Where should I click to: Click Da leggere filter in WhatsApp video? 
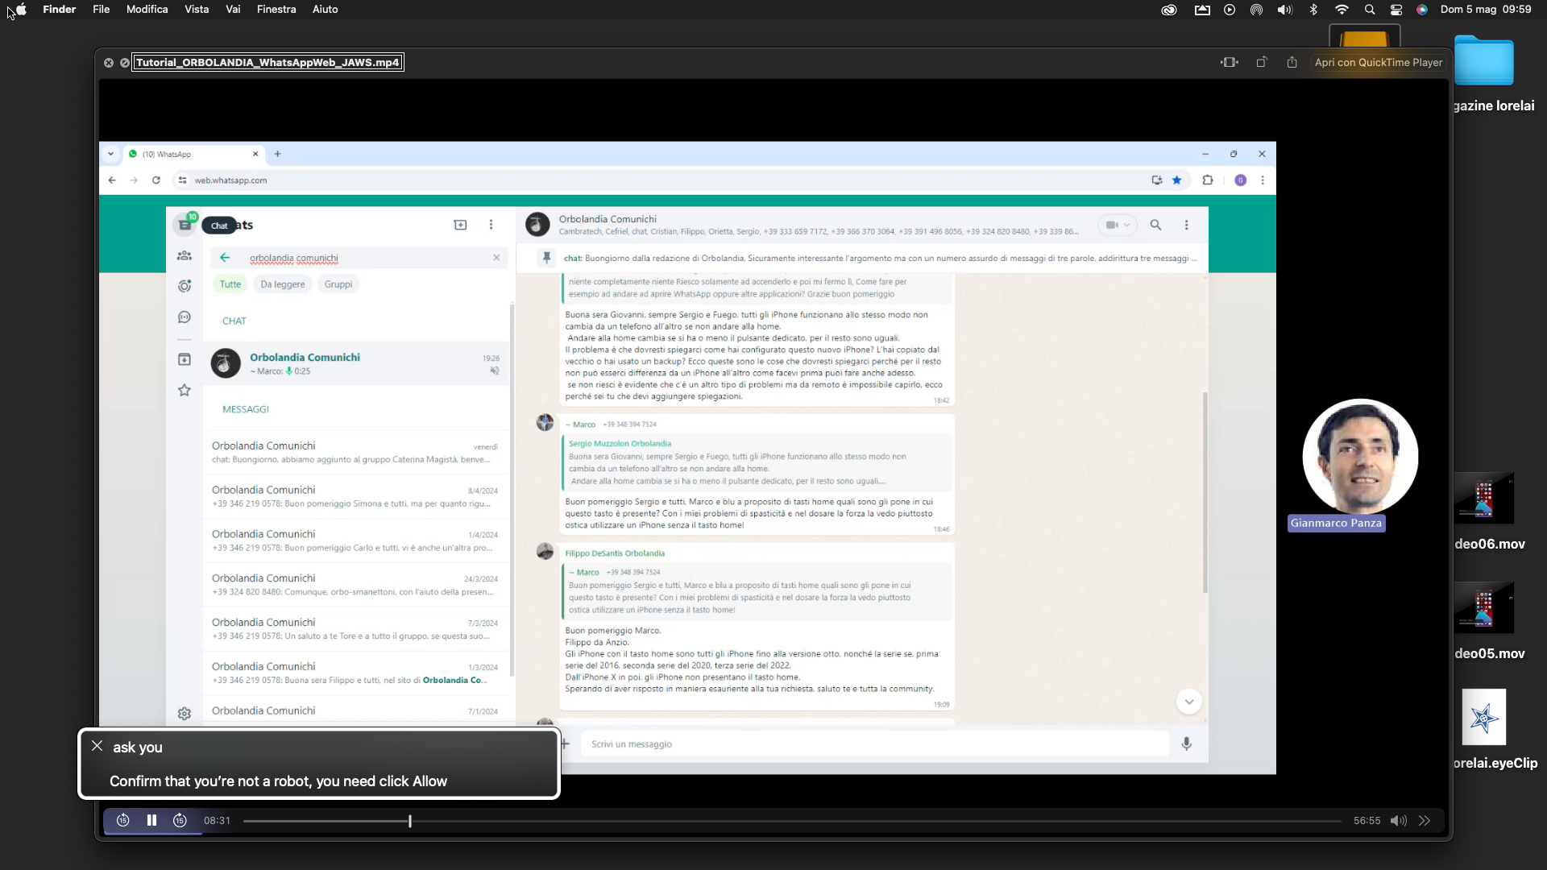[x=283, y=284]
